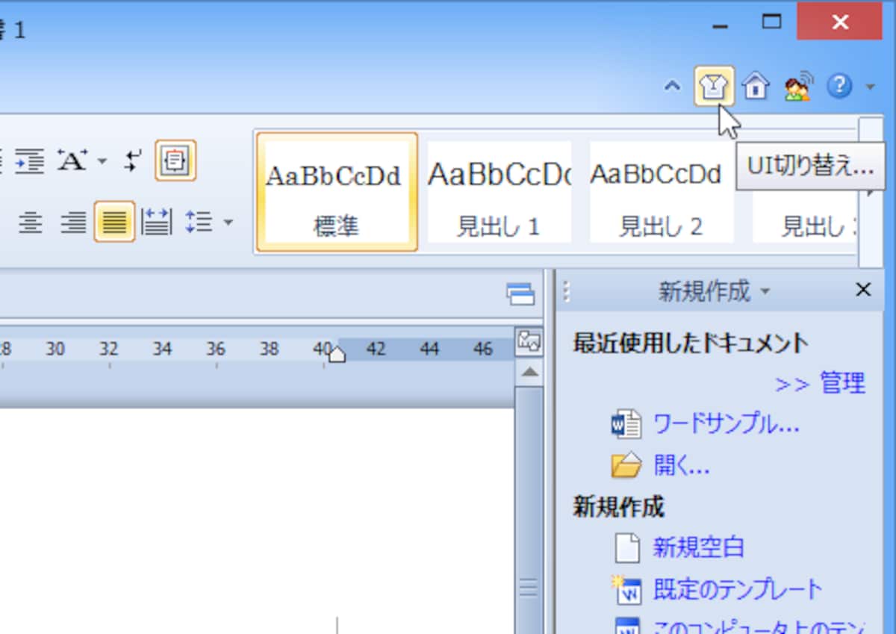This screenshot has width=896, height=634.
Task: Right align the paragraph
Action: point(73,222)
